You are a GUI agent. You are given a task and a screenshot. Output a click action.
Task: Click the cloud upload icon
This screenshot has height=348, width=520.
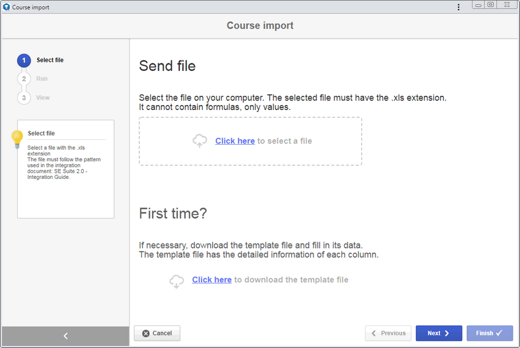(x=200, y=141)
